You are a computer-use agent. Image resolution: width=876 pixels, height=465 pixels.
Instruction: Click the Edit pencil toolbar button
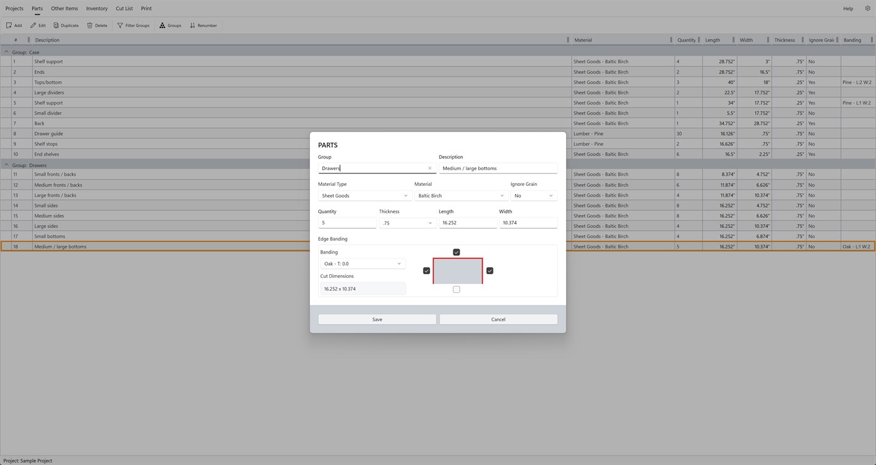click(38, 26)
